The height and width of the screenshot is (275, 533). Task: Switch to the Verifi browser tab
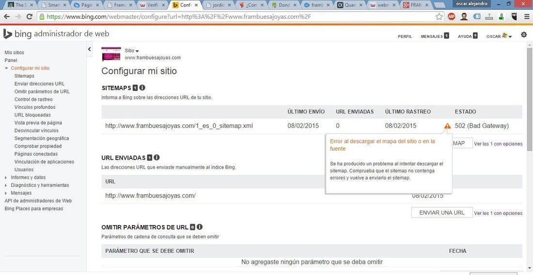point(152,5)
